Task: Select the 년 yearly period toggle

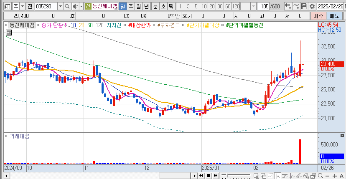Action: [x=146, y=6]
